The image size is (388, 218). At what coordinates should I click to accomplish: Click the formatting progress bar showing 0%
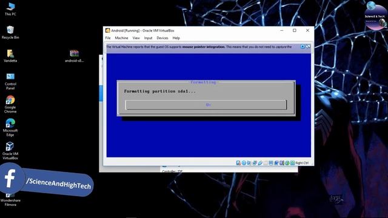pos(206,105)
